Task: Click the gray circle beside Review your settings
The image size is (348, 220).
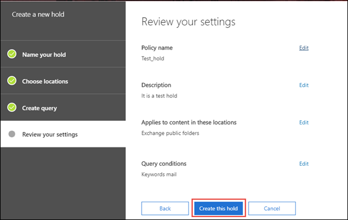Action: (12, 134)
